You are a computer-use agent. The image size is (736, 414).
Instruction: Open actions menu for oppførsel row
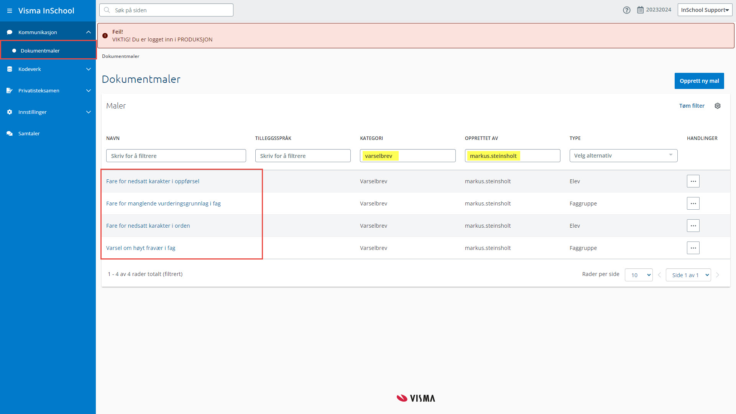pos(693,181)
